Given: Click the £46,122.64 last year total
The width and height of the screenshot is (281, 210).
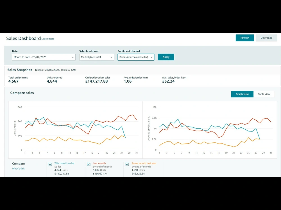Looking at the screenshot, I should coord(138,174).
